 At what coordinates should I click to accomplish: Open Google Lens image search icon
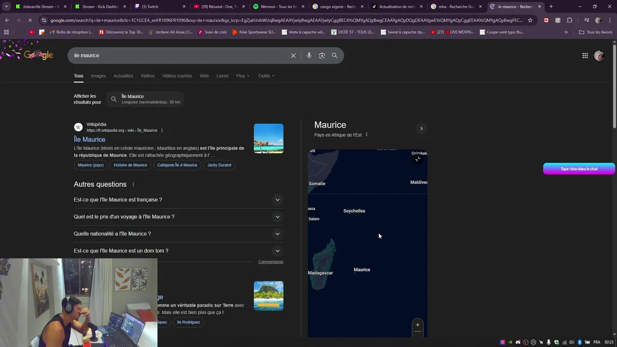[322, 55]
